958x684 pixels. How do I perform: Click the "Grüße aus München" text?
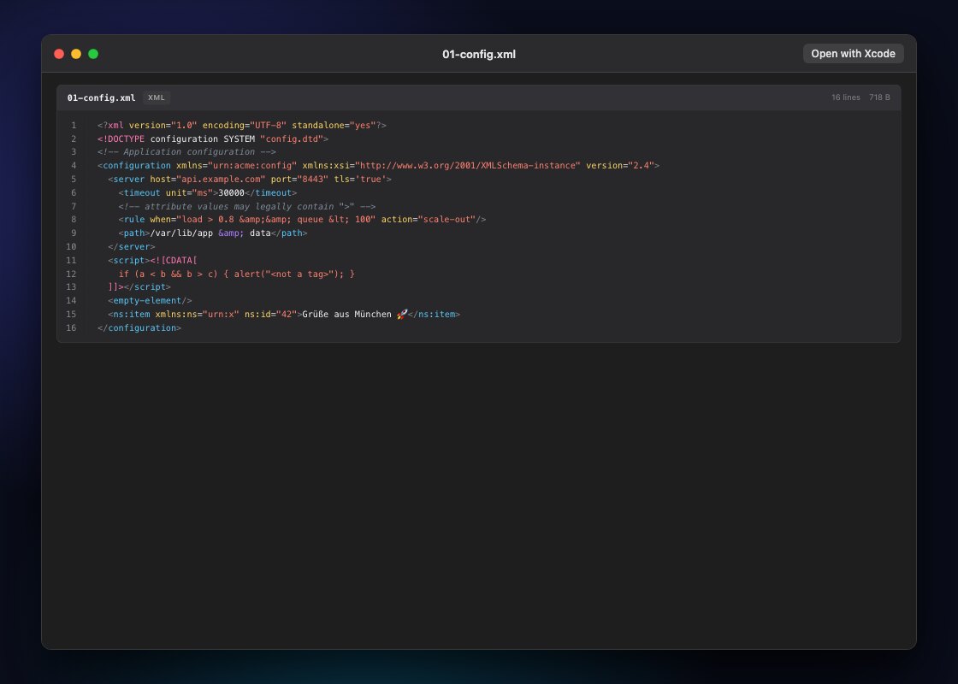[347, 315]
